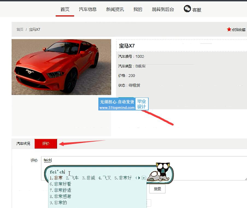Choose IME candidate 1.非常
247x208 pixels.
coord(56,178)
